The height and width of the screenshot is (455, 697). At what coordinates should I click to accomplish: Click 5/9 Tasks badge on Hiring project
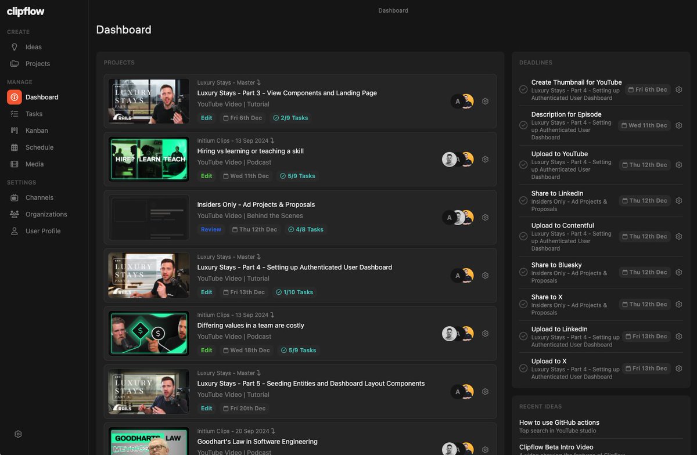[x=298, y=176]
